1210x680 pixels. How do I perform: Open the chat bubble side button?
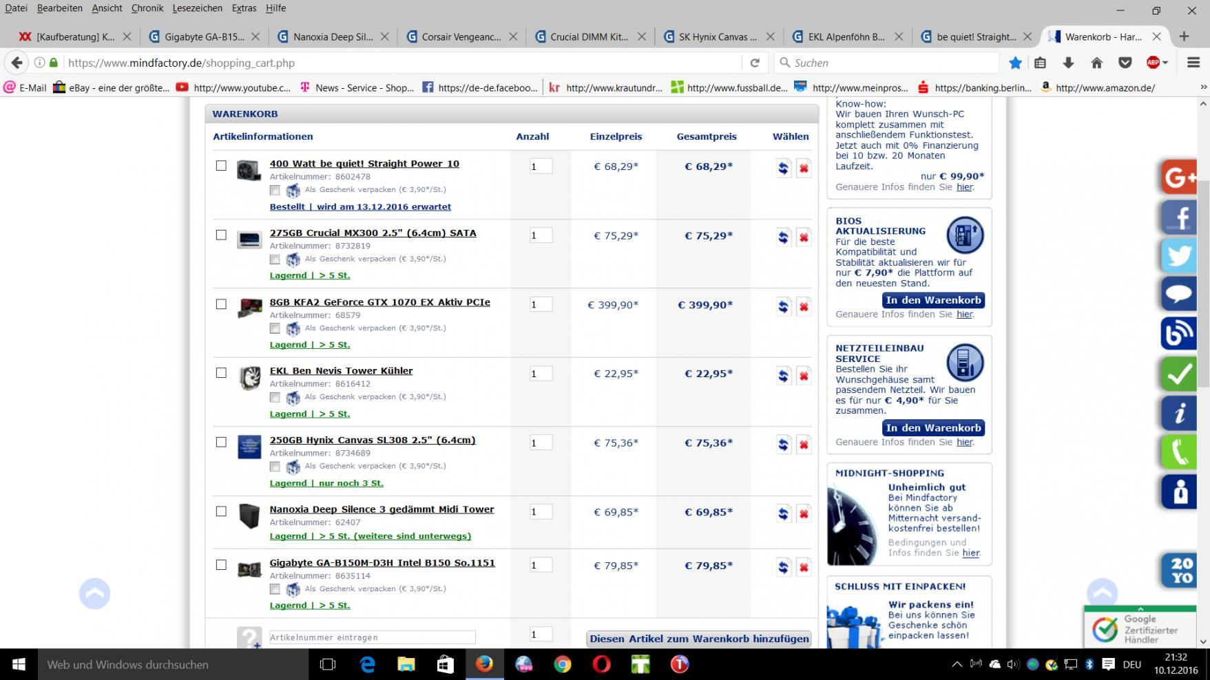[x=1179, y=295]
